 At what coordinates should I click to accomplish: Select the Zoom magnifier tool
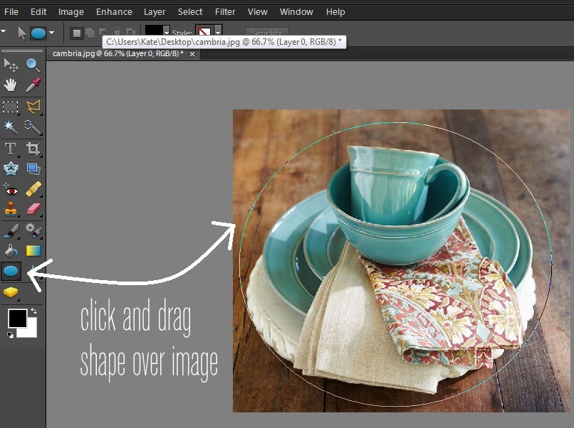click(33, 65)
